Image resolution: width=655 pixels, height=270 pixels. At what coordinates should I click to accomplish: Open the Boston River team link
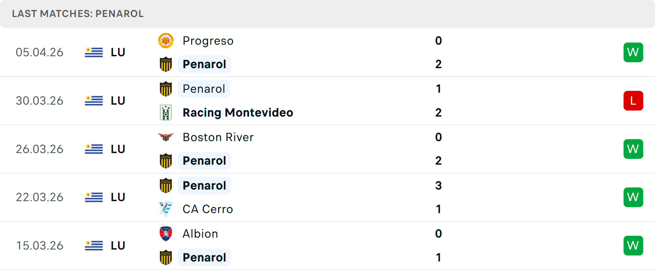pyautogui.click(x=218, y=137)
